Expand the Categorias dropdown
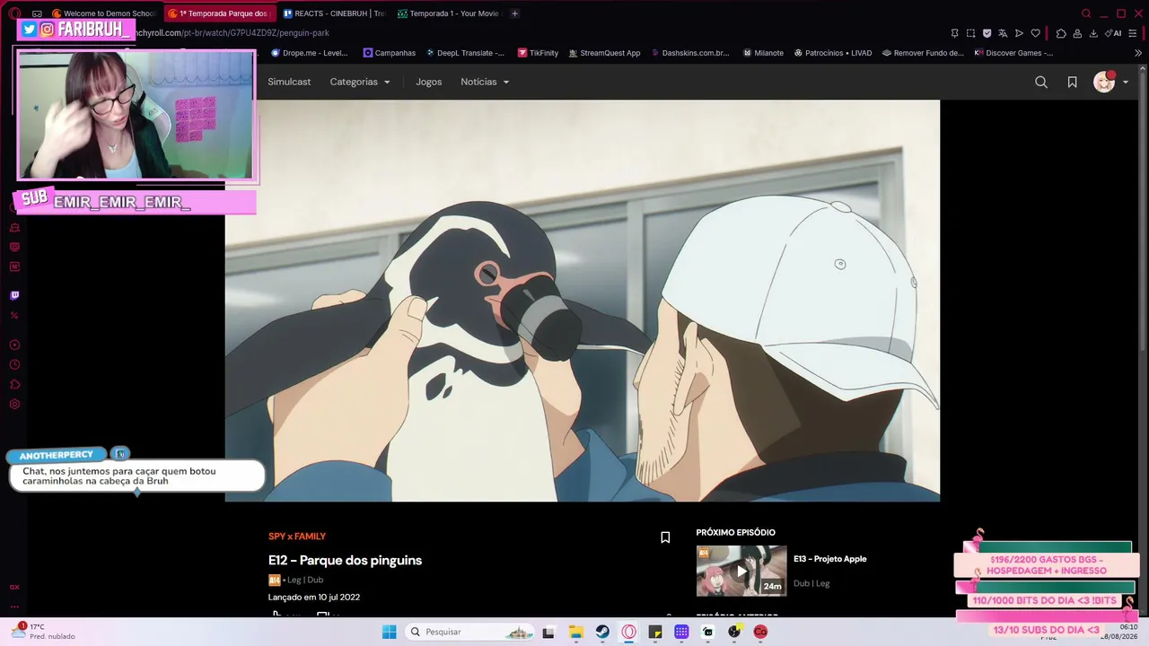This screenshot has width=1149, height=646. (360, 82)
